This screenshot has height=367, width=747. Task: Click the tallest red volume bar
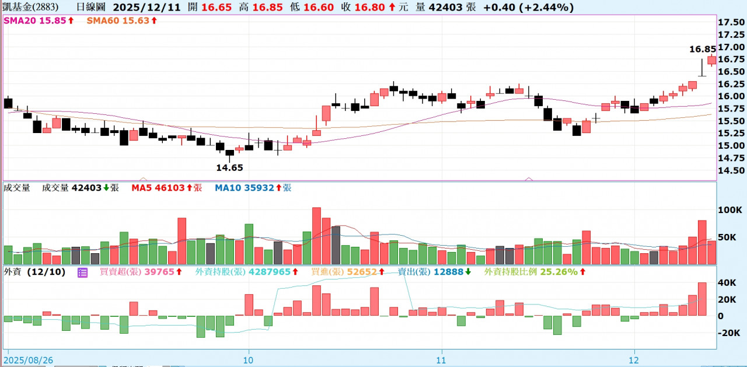tap(316, 236)
